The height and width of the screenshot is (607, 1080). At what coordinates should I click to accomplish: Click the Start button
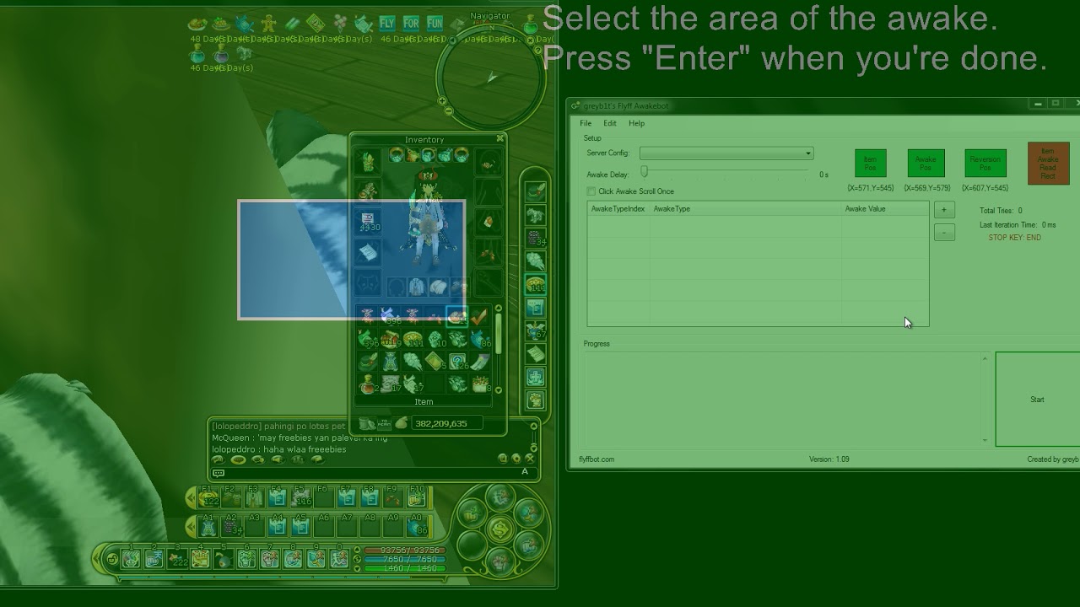[1037, 399]
